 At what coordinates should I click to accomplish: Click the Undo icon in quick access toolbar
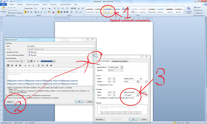click(7, 1)
